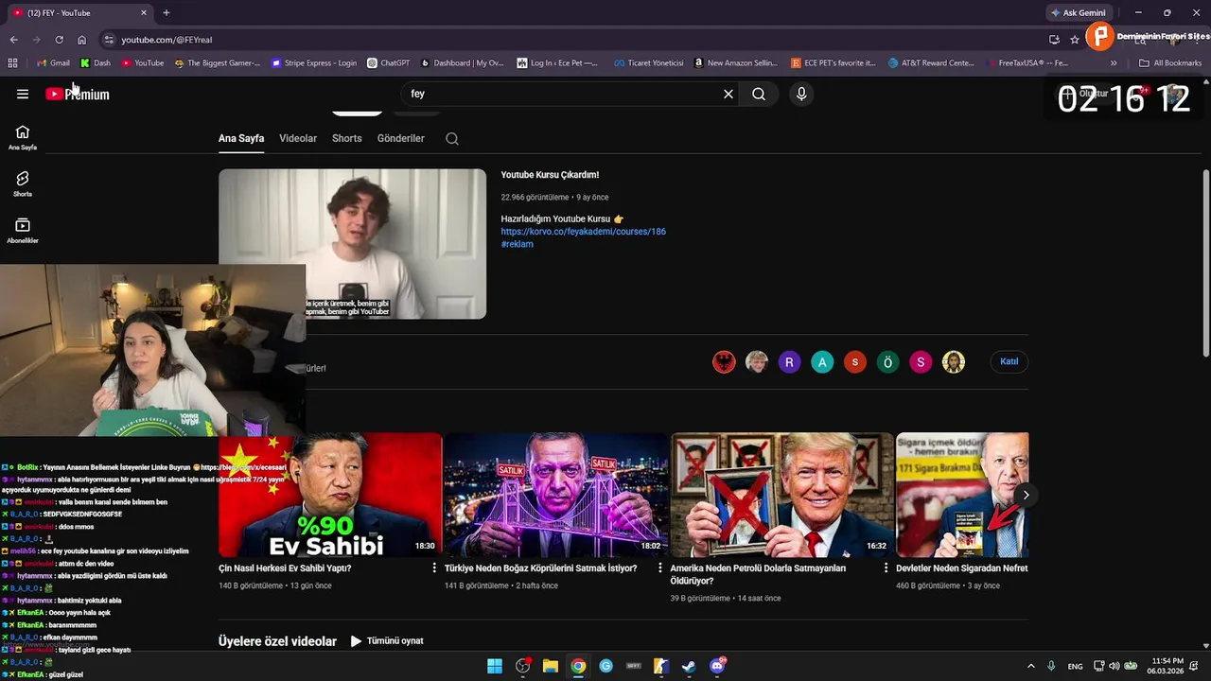This screenshot has width=1211, height=681.
Task: Open Discord from the taskbar
Action: [717, 666]
